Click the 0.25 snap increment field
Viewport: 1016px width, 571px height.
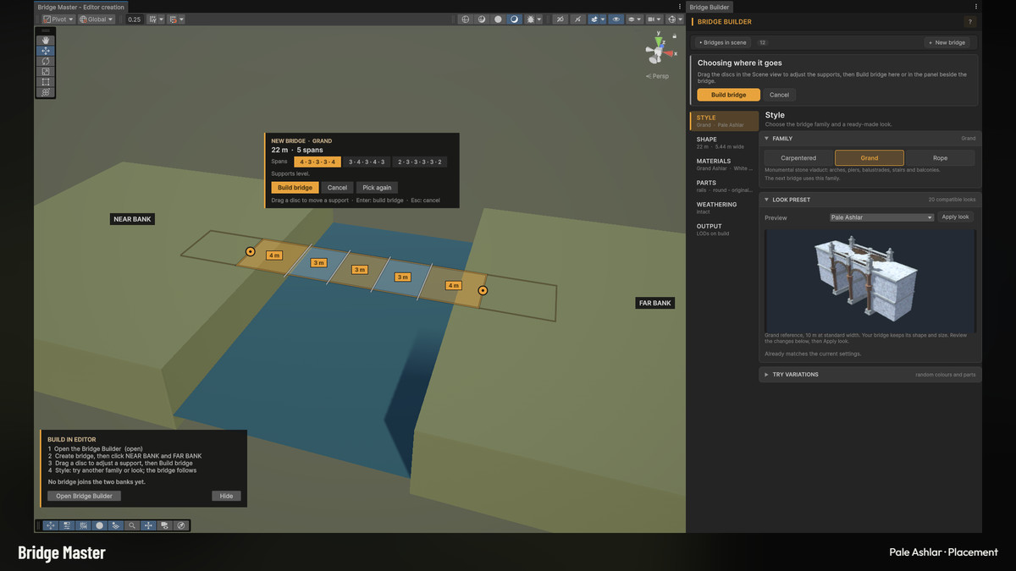[134, 19]
